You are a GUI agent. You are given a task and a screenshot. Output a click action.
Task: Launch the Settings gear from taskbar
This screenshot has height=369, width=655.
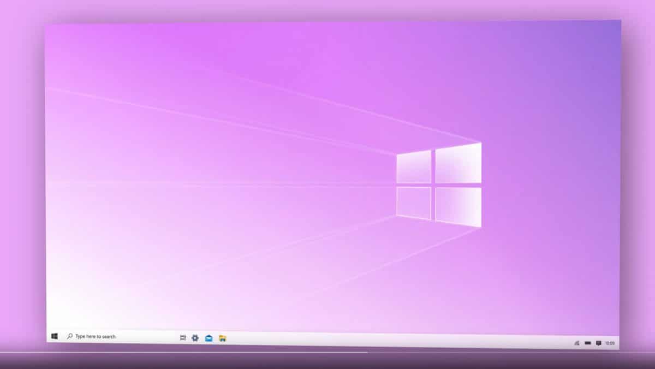195,337
